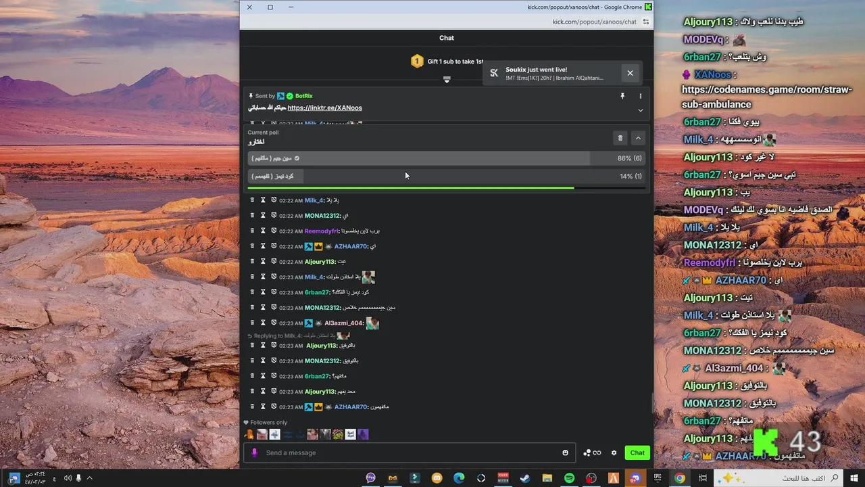This screenshot has width=865, height=487.
Task: Ban Milk_4 from the 02:23 AM message
Action: [x=274, y=277]
